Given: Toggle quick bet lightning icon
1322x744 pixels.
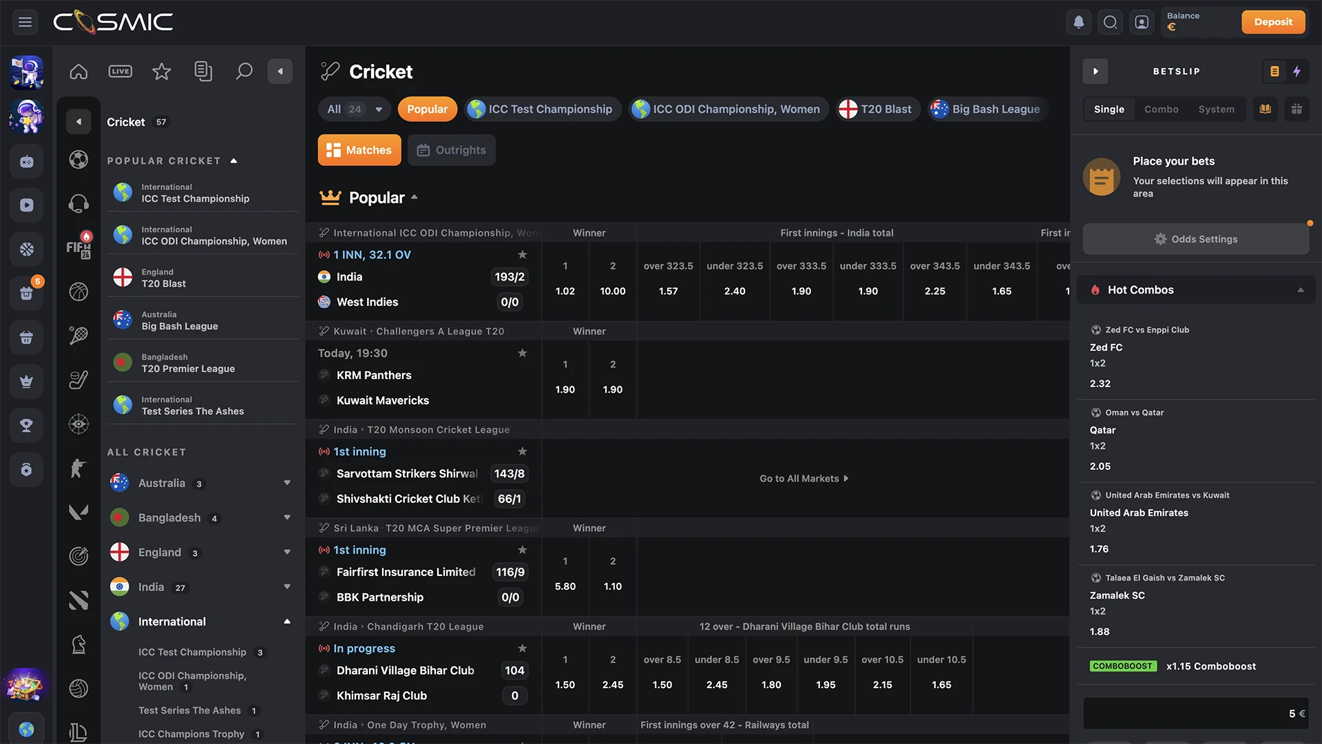Looking at the screenshot, I should click(1297, 71).
